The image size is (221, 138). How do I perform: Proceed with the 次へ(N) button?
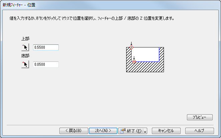[x=103, y=130]
